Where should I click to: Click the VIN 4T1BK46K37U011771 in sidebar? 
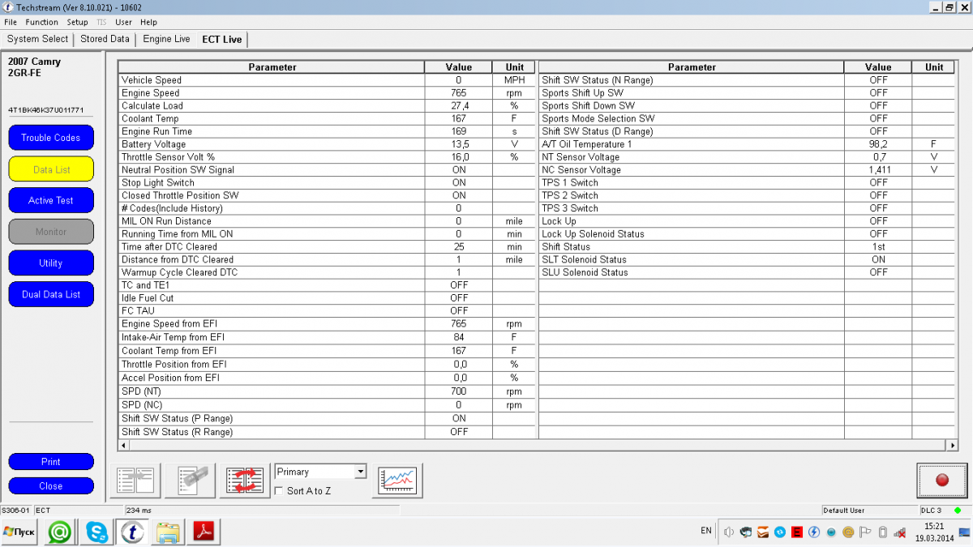pos(46,110)
